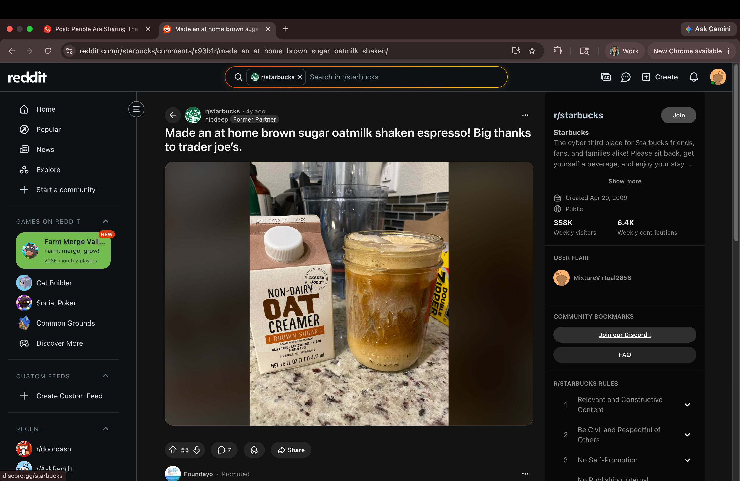Image resolution: width=740 pixels, height=481 pixels.
Task: Join the r/starbucks community
Action: 678,115
